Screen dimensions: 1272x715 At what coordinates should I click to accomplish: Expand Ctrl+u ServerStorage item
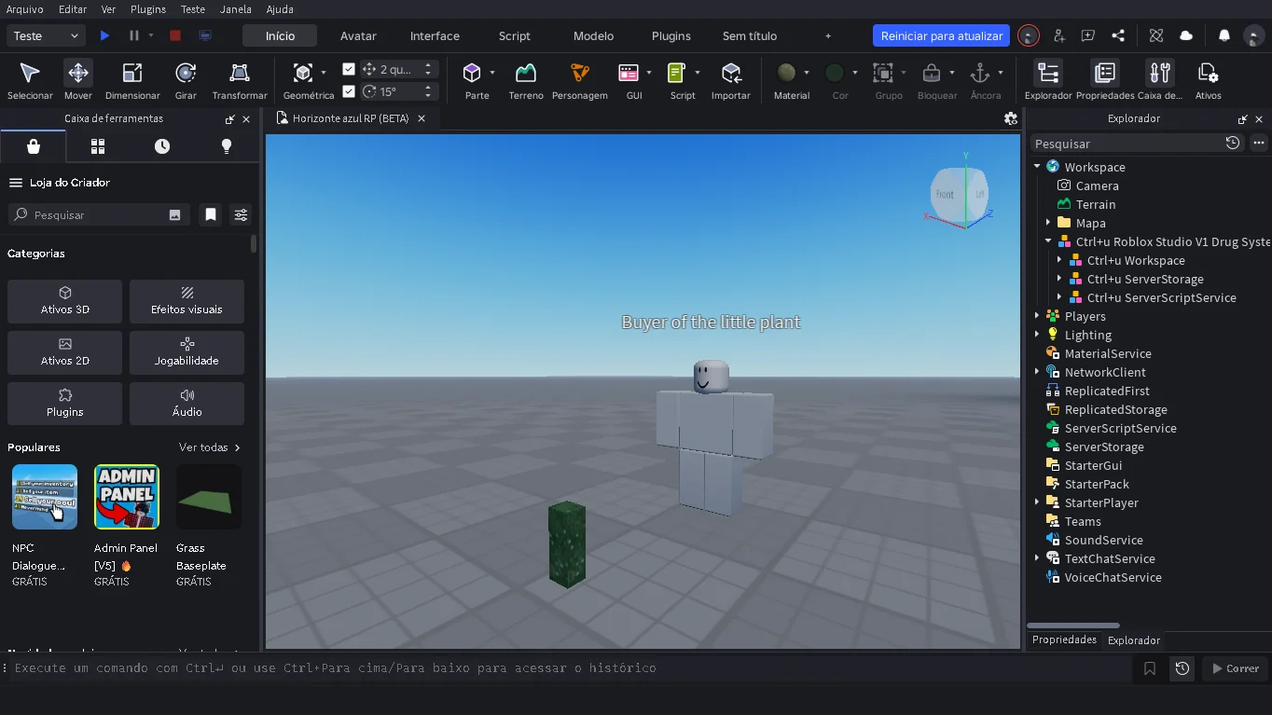click(x=1059, y=279)
